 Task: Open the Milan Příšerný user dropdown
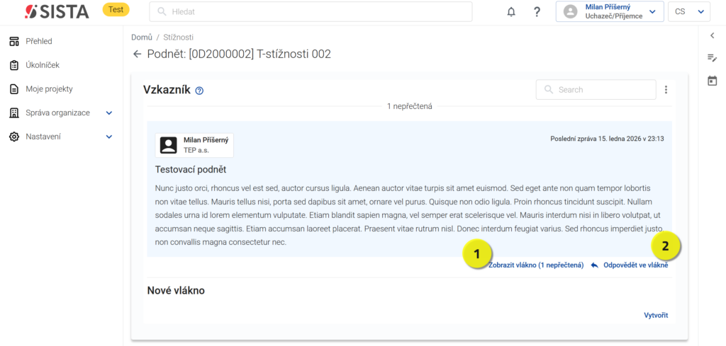[x=609, y=11]
